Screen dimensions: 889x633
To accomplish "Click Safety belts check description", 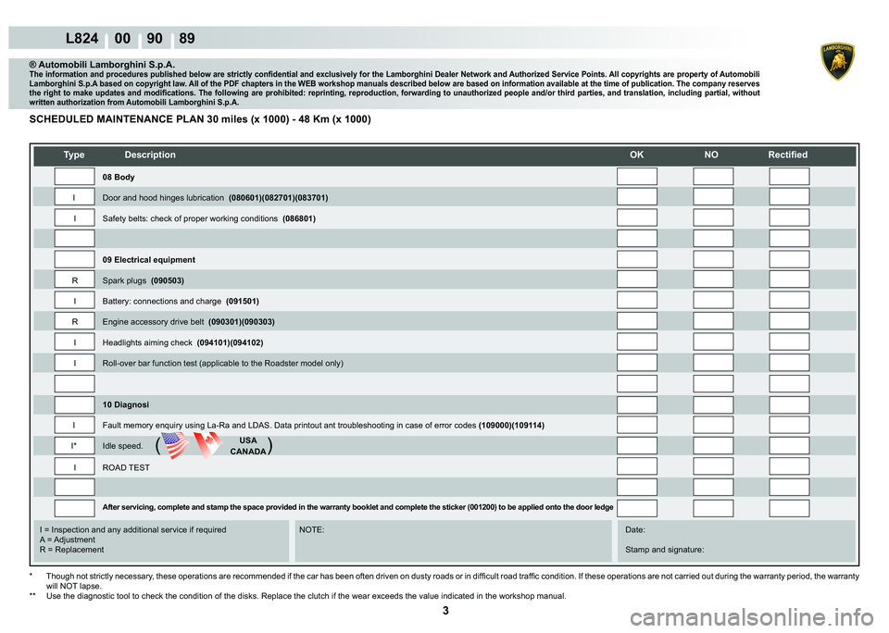I will click(x=208, y=218).
